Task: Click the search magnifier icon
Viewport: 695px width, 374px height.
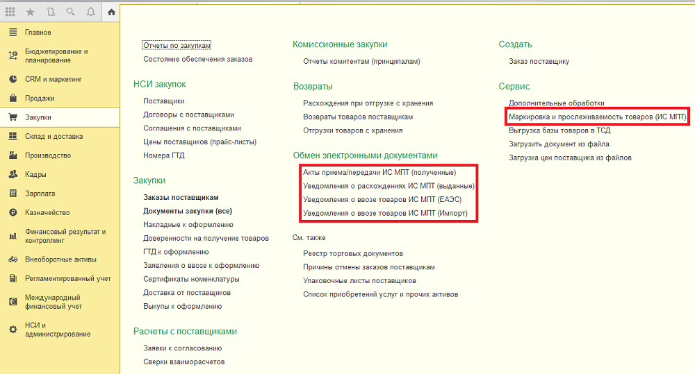Action: pyautogui.click(x=70, y=12)
